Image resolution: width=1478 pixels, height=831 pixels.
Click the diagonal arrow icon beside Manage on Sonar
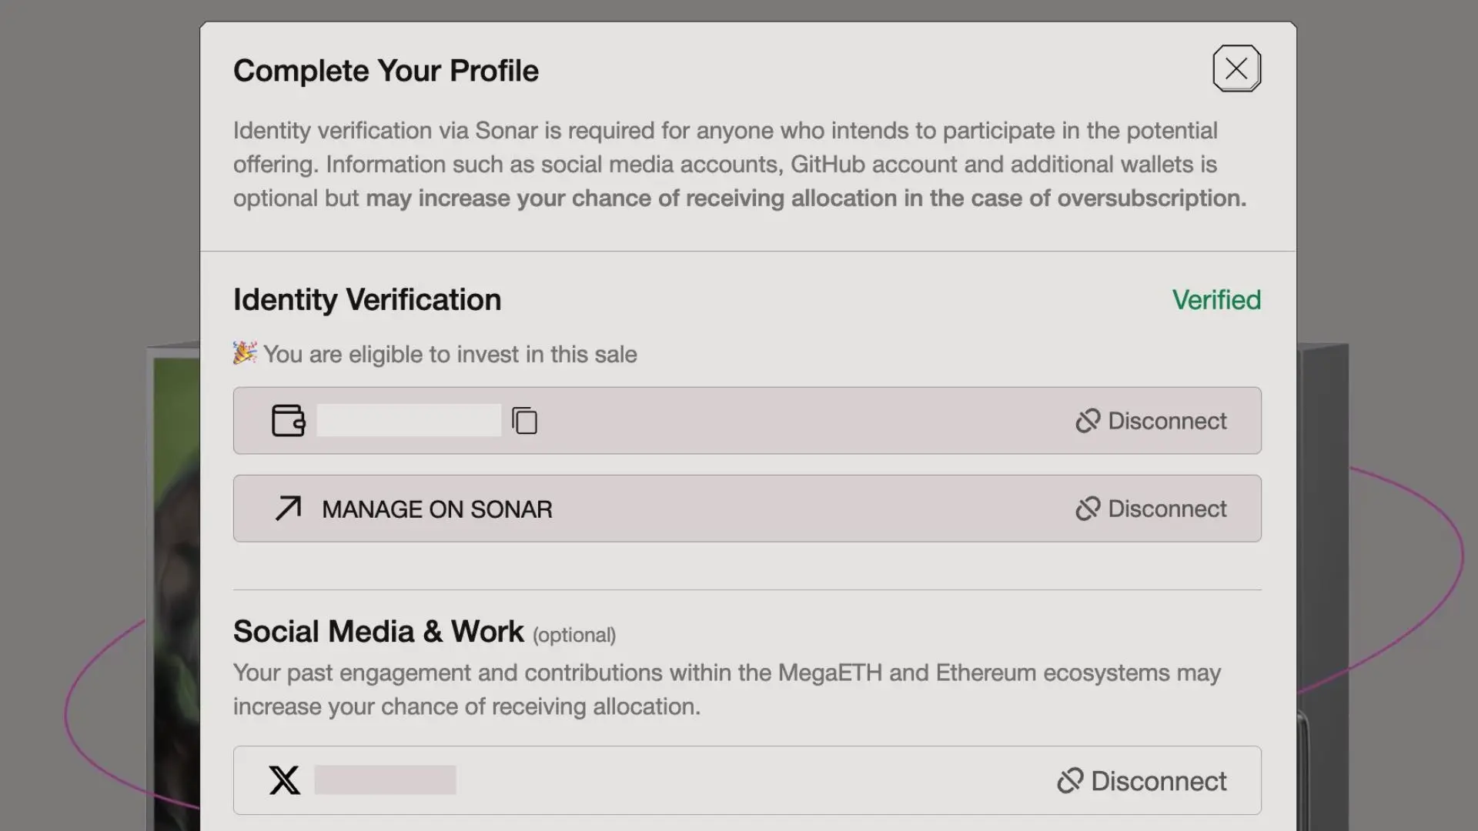click(x=288, y=509)
